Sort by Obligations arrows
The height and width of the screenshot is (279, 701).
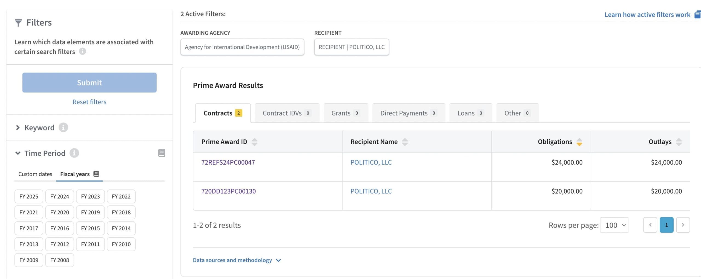579,142
